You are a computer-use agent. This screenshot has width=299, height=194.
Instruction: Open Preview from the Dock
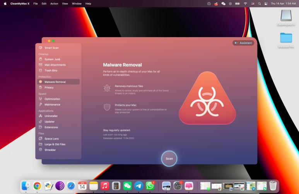click(166, 186)
